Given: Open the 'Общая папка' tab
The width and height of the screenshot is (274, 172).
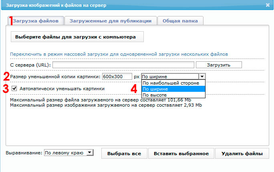Looking at the screenshot, I should click(180, 20).
